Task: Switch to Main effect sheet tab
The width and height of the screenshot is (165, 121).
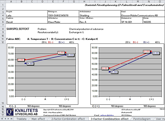Action: point(38,119)
